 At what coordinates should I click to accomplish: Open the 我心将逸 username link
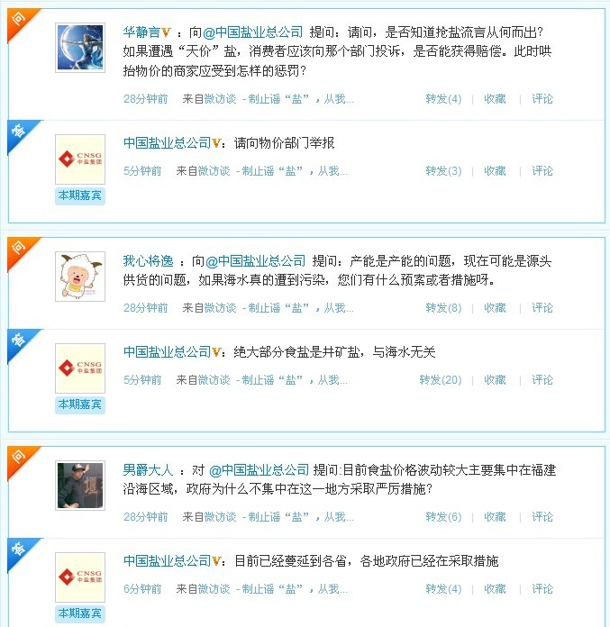pos(148,261)
